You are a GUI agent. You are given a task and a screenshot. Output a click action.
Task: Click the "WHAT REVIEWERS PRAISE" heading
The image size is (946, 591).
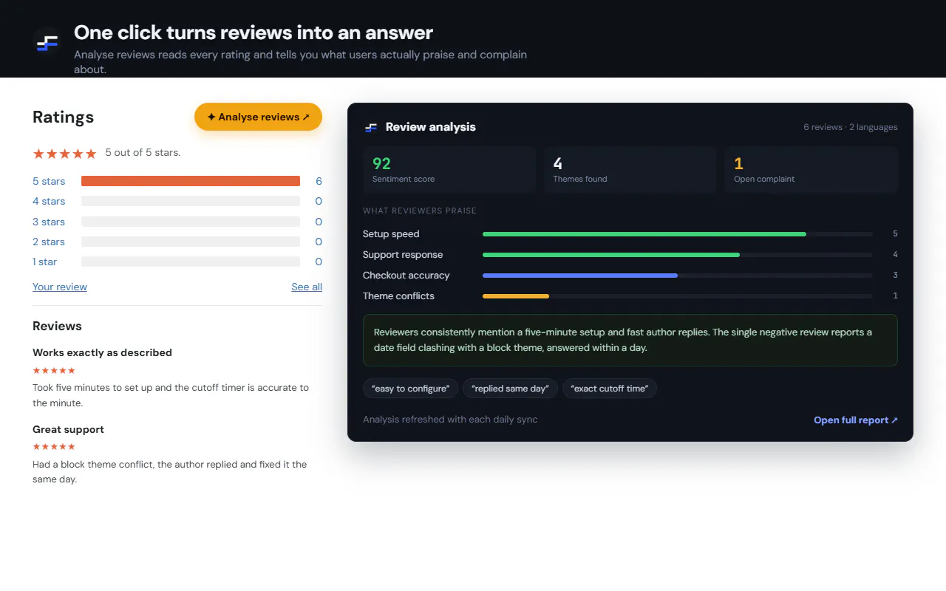[x=420, y=211]
